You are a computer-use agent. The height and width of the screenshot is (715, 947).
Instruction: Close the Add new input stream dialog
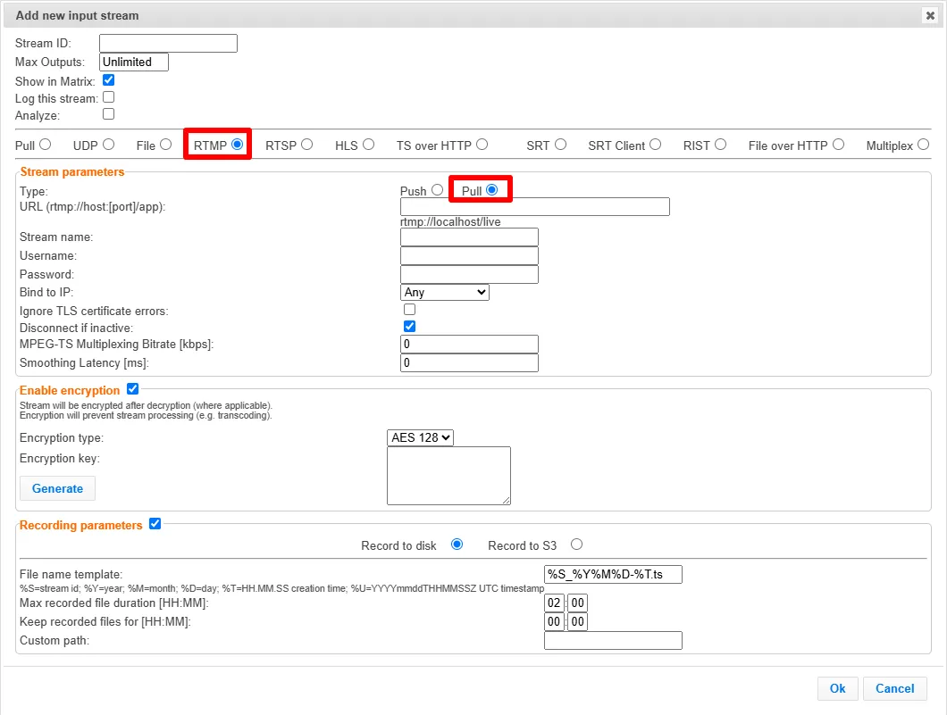click(930, 16)
